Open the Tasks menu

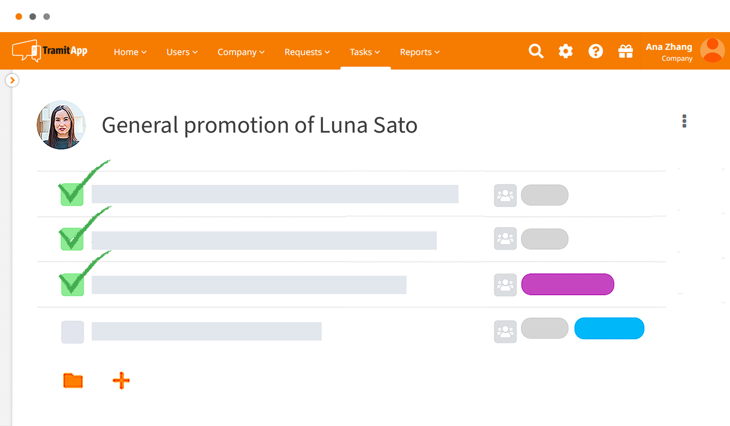[x=365, y=52]
